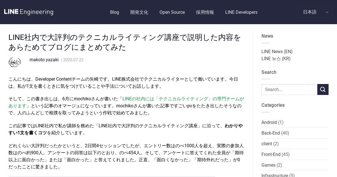The image size is (337, 177).
Task: Open the Blog menu item
Action: (115, 12)
